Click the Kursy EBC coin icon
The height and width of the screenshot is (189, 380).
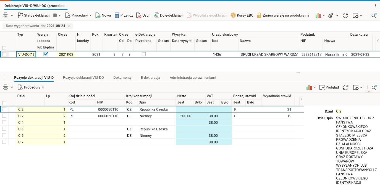pyautogui.click(x=233, y=15)
